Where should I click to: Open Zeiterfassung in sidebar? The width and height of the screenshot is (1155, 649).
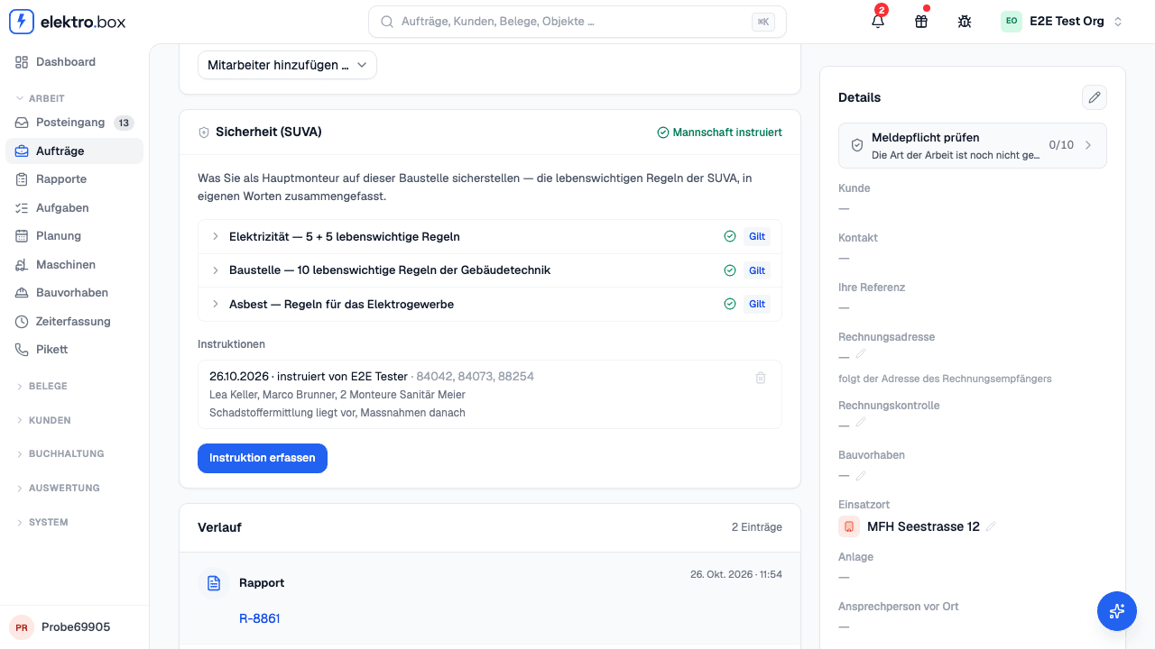pyautogui.click(x=74, y=321)
